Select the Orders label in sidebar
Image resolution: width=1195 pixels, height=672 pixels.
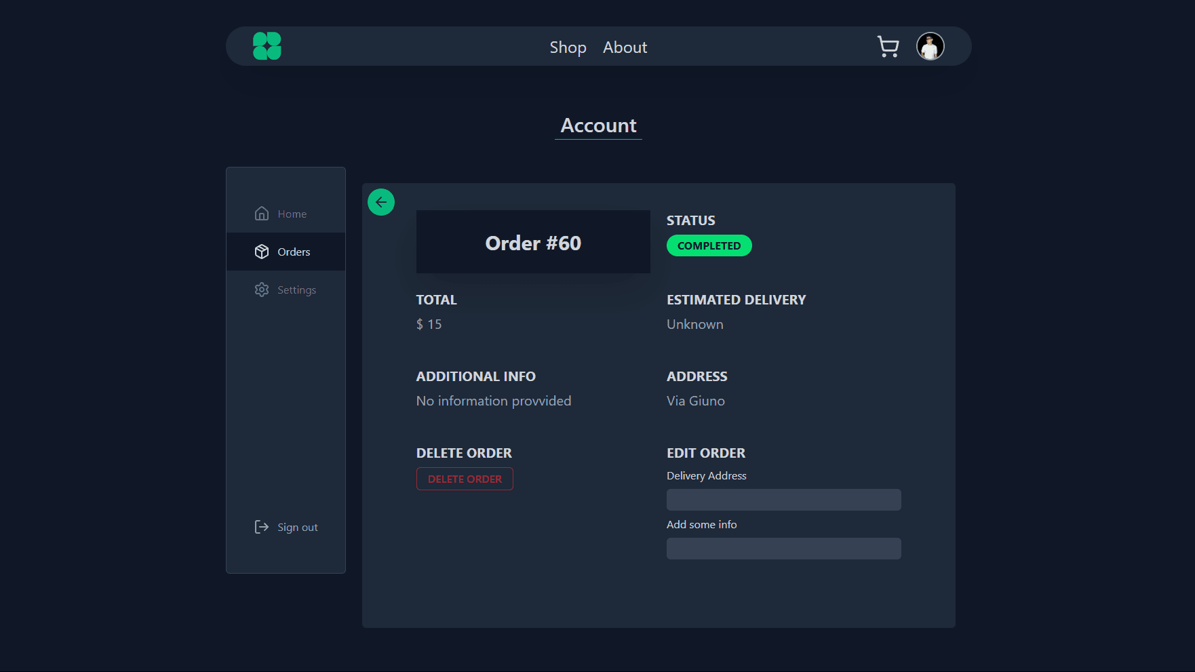pos(294,252)
